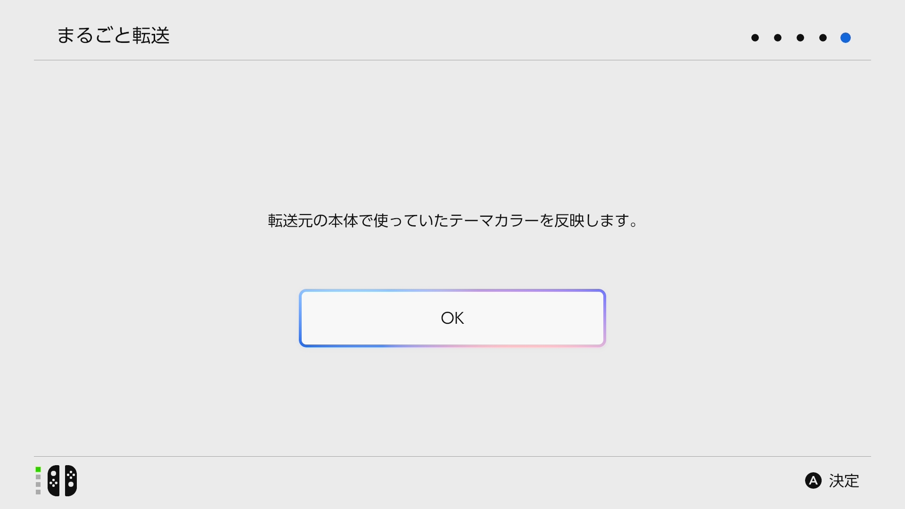Click the divider line above the footer

coord(452,456)
